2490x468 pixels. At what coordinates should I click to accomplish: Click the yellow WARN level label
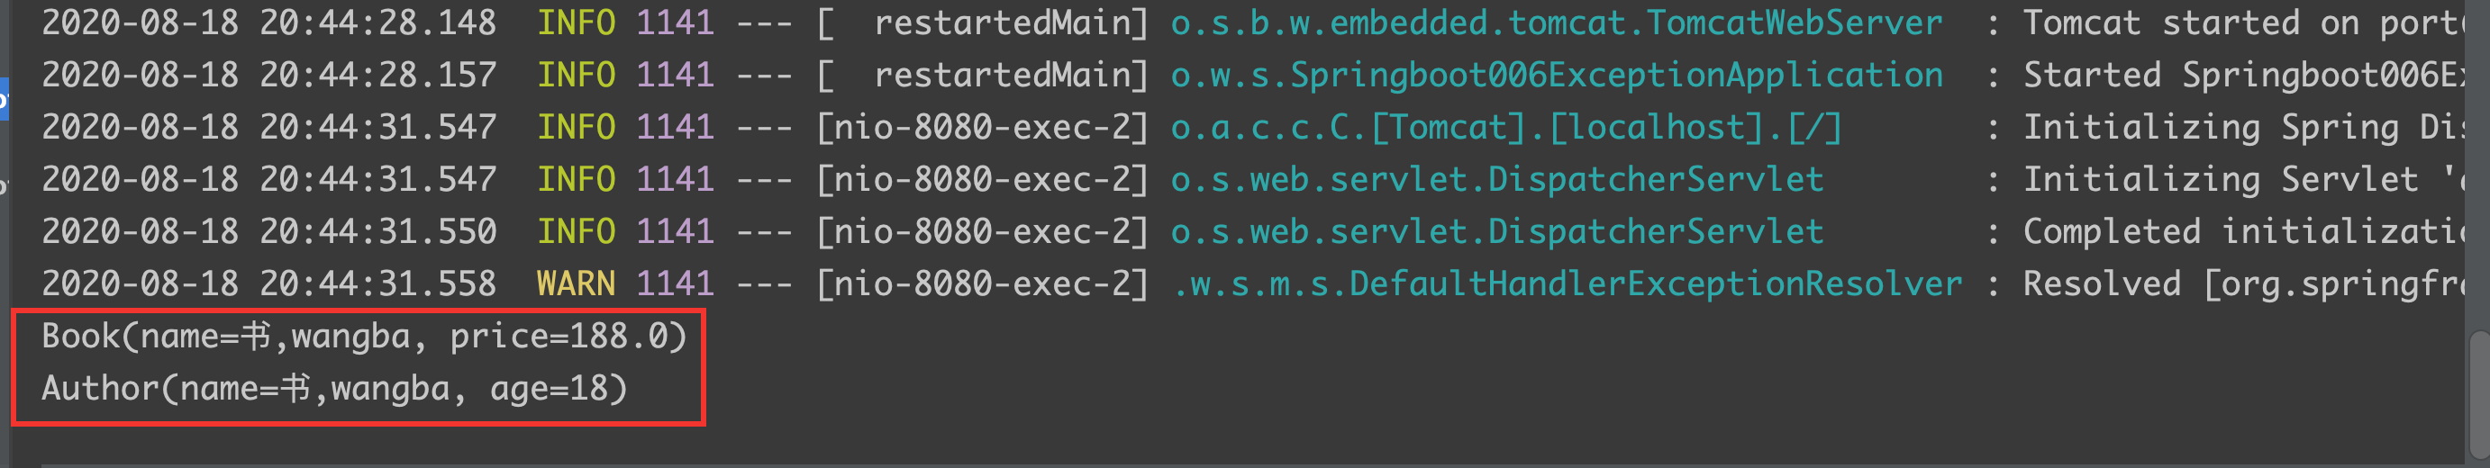[x=575, y=283]
